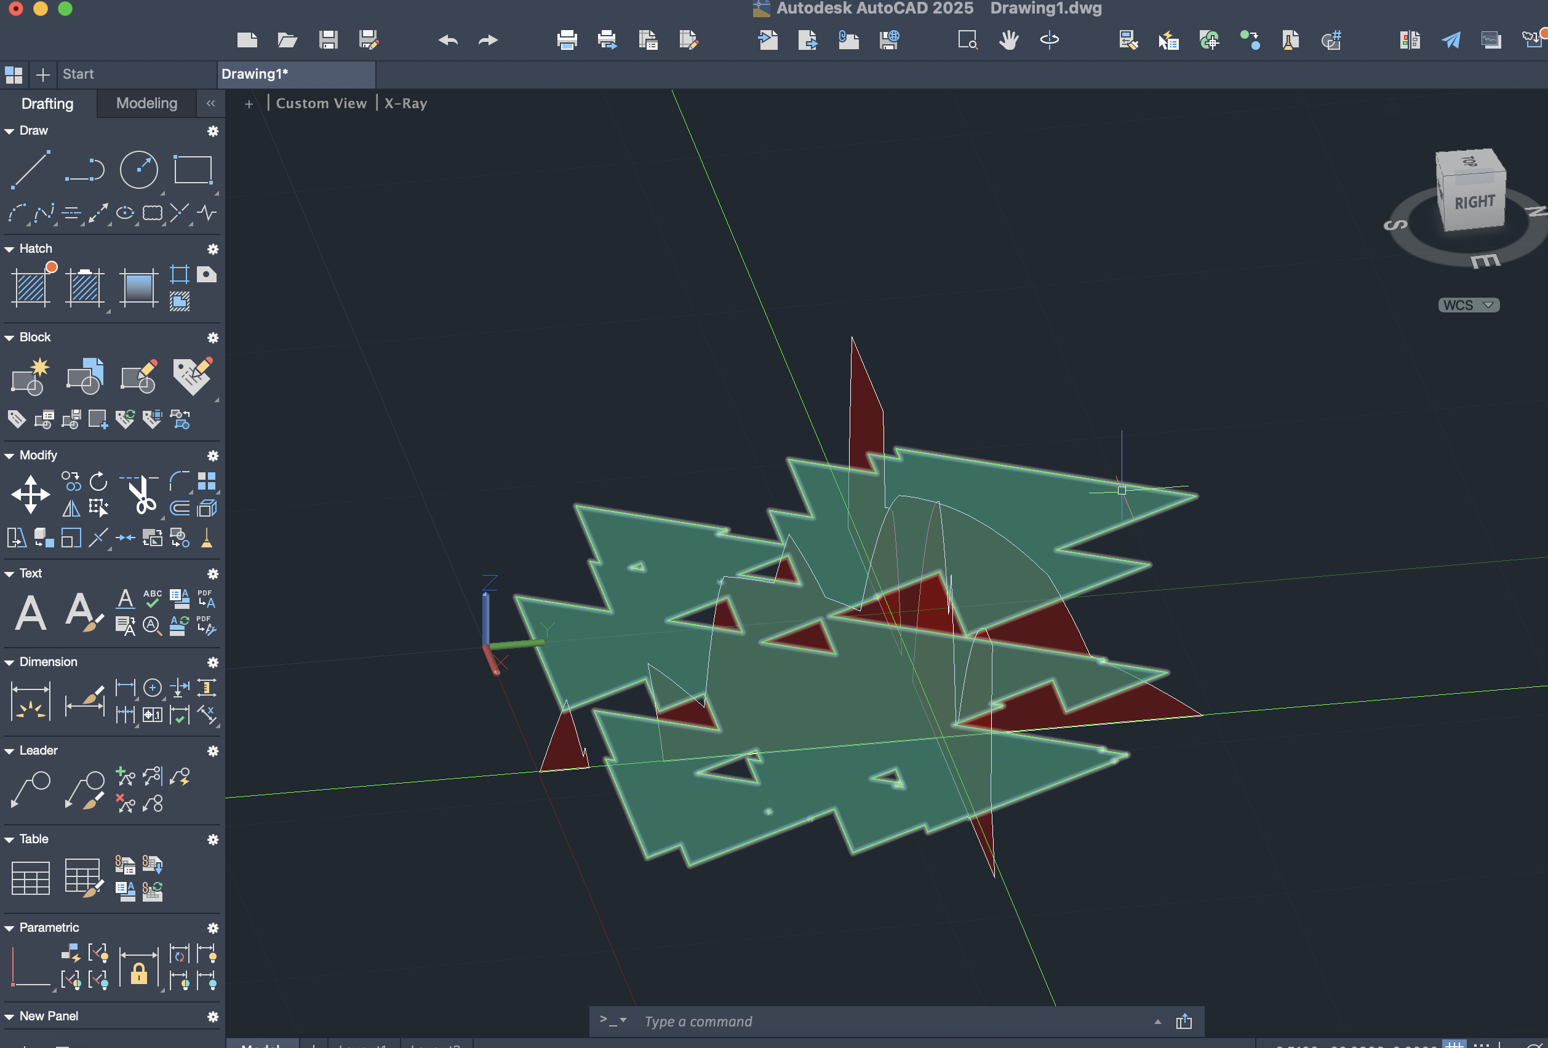Toggle the X-Ray visual style control
Viewport: 1548px width, 1048px height.
pyautogui.click(x=405, y=103)
